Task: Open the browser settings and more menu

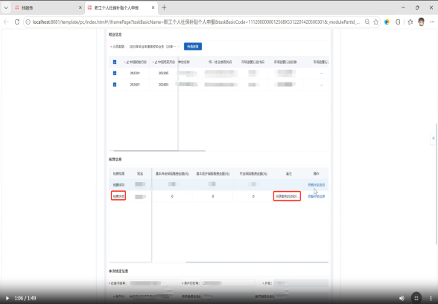Action: coord(432,22)
